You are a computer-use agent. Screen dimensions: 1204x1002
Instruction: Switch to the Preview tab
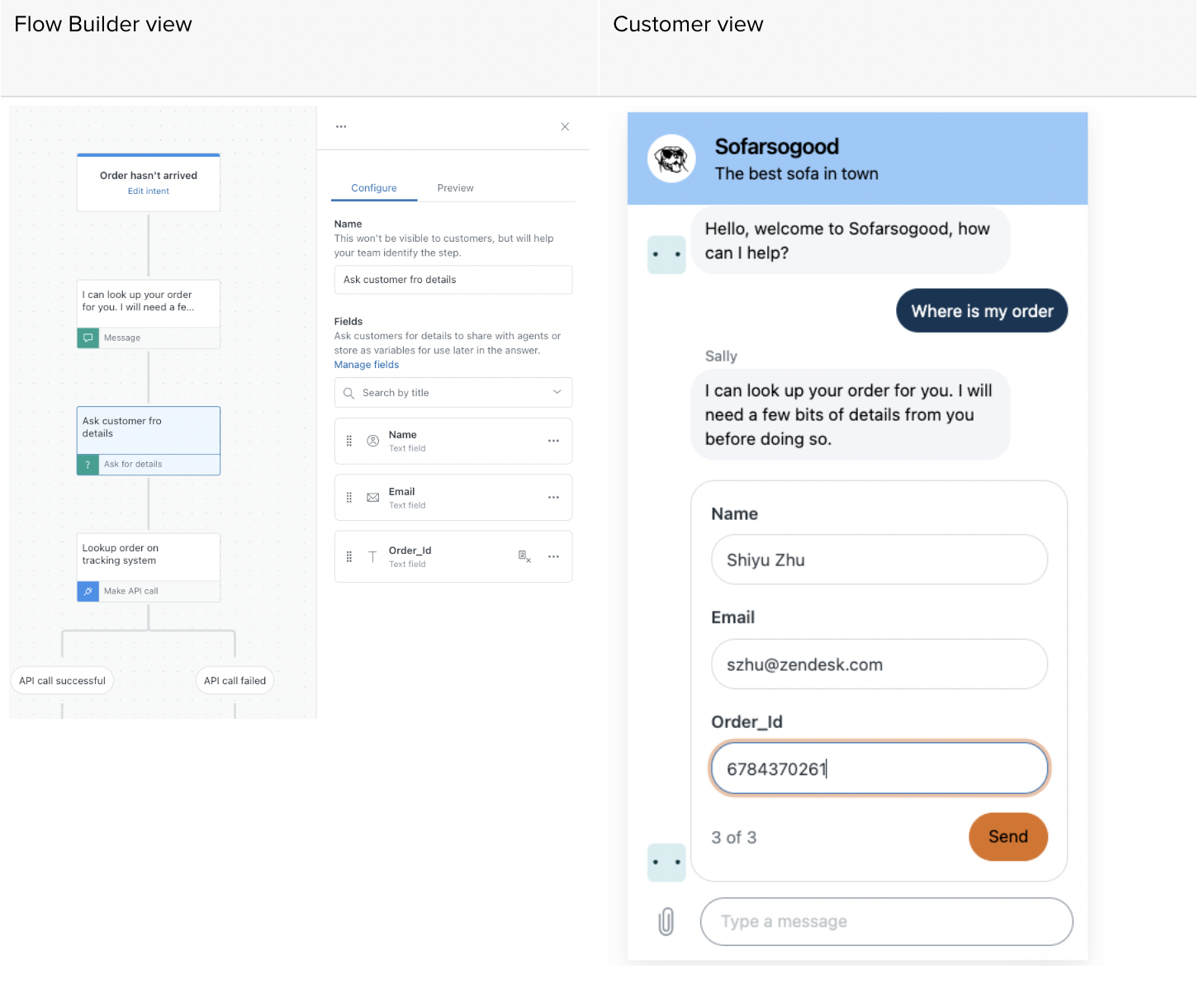pos(455,187)
